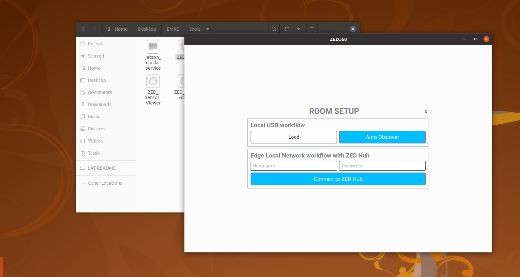Open Trash in the sidebar
The width and height of the screenshot is (520, 277).
point(106,153)
